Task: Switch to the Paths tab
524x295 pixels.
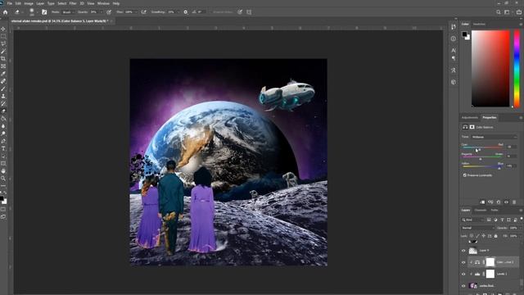Action: (x=495, y=210)
